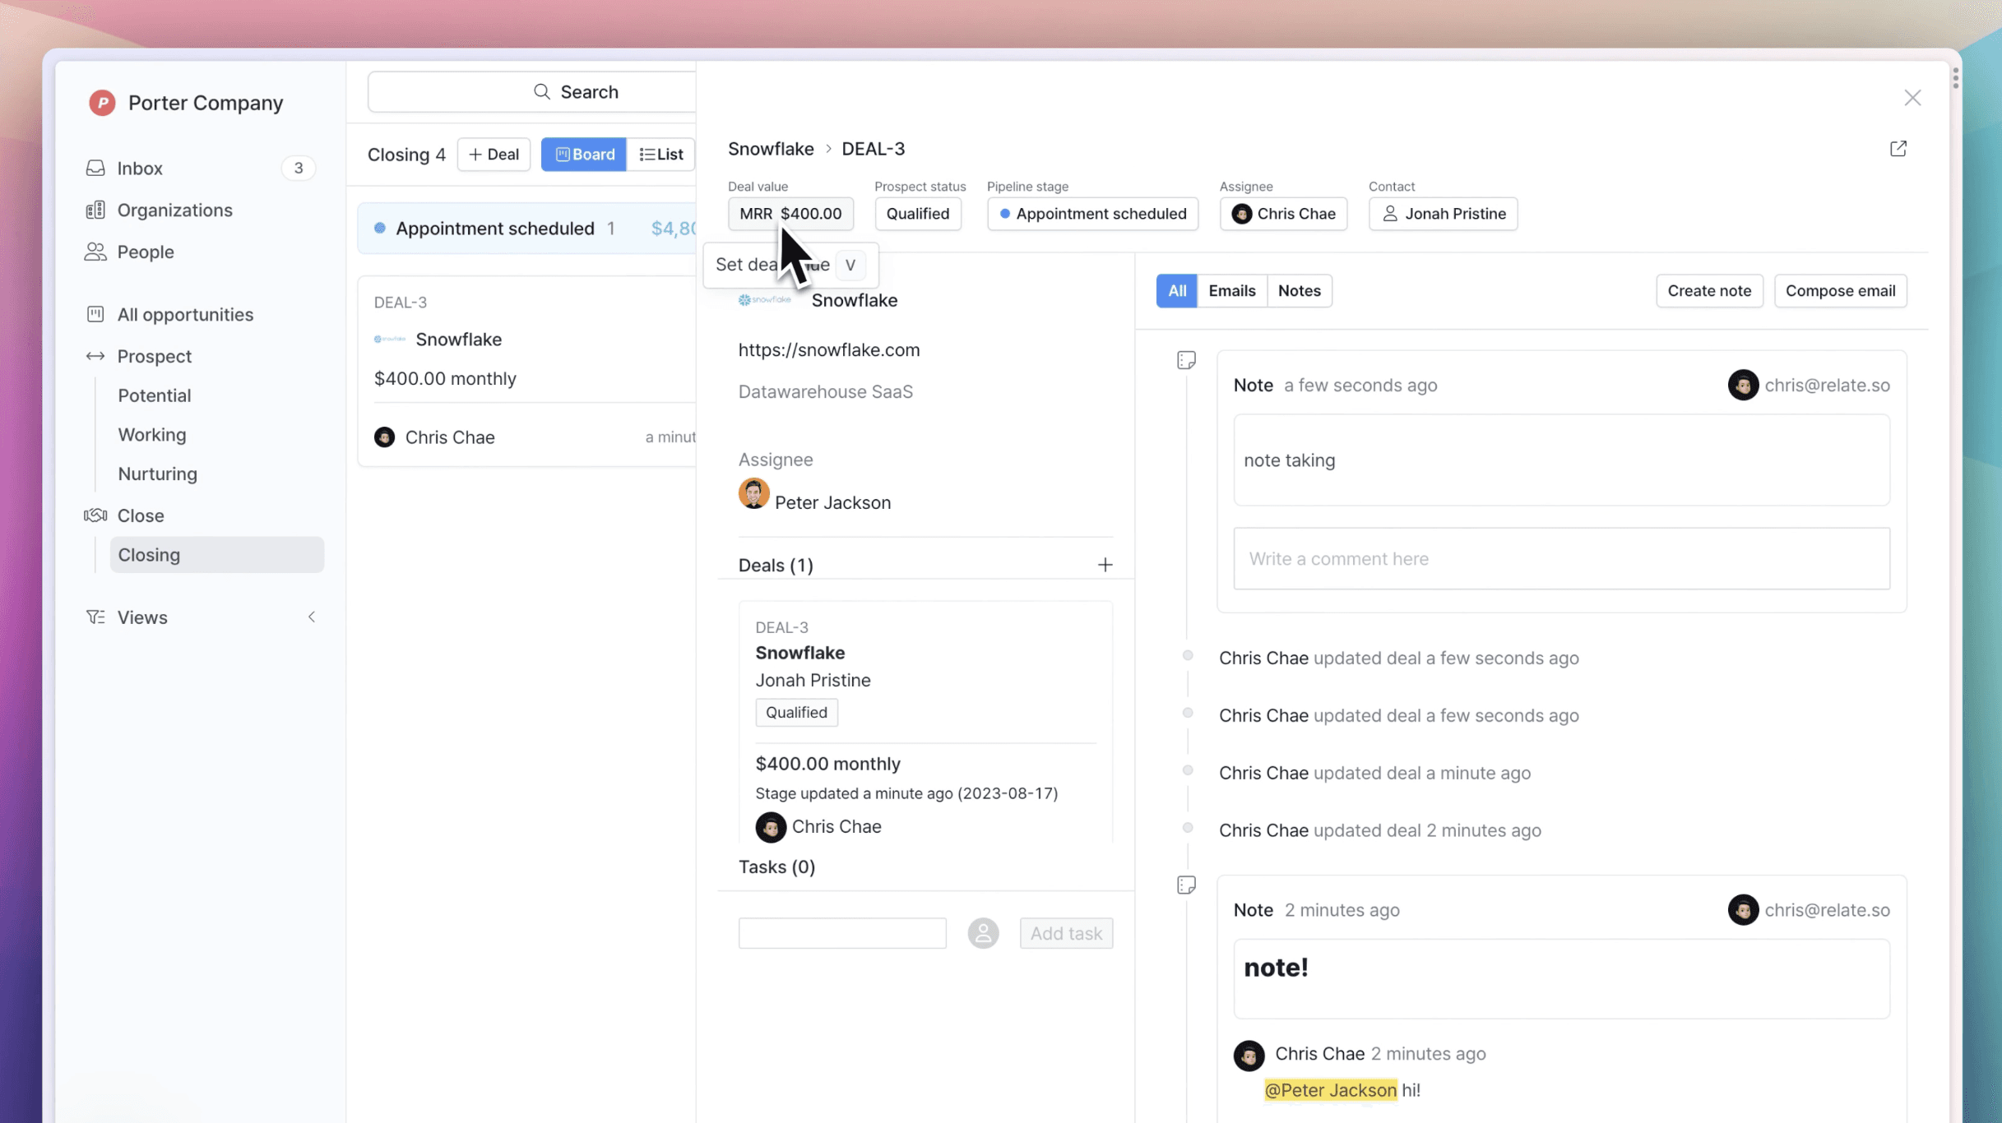Open Pipeline stage Appointment scheduled dropdown
The width and height of the screenshot is (2002, 1123).
pos(1092,214)
